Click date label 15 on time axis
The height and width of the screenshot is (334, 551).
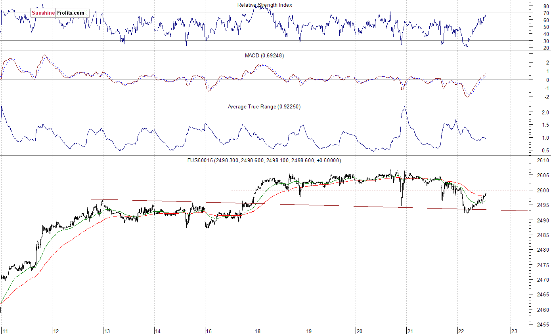(x=209, y=331)
